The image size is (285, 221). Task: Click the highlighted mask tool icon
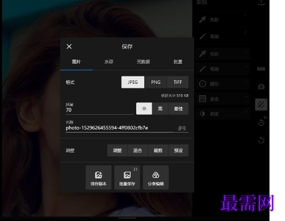pyautogui.click(x=261, y=104)
